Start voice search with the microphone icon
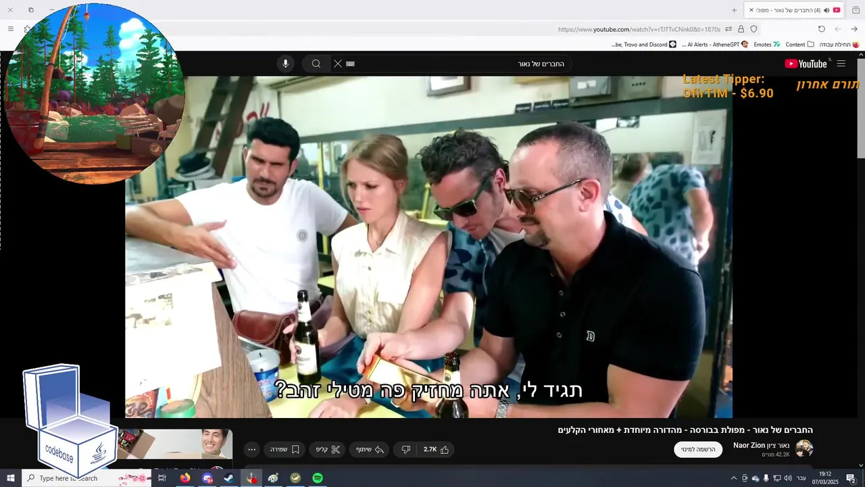 [285, 64]
